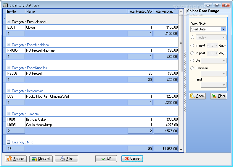The height and width of the screenshot is (167, 233).
Task: Click the Cancel button
Action: click(132, 158)
